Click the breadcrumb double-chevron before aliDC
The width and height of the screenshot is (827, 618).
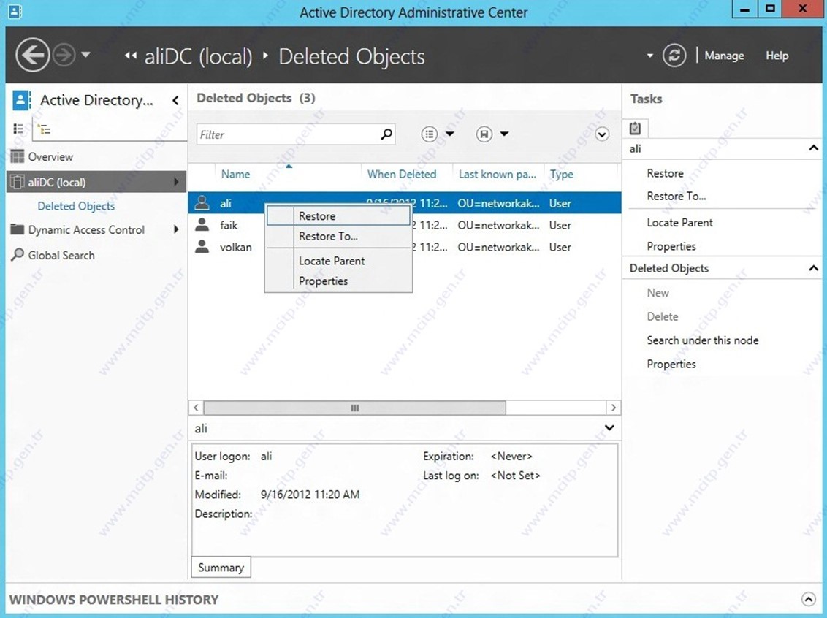point(131,56)
